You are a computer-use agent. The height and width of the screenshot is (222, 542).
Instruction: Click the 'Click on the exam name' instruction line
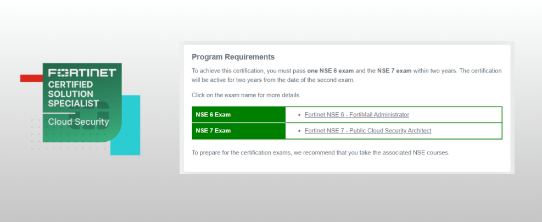tap(246, 95)
